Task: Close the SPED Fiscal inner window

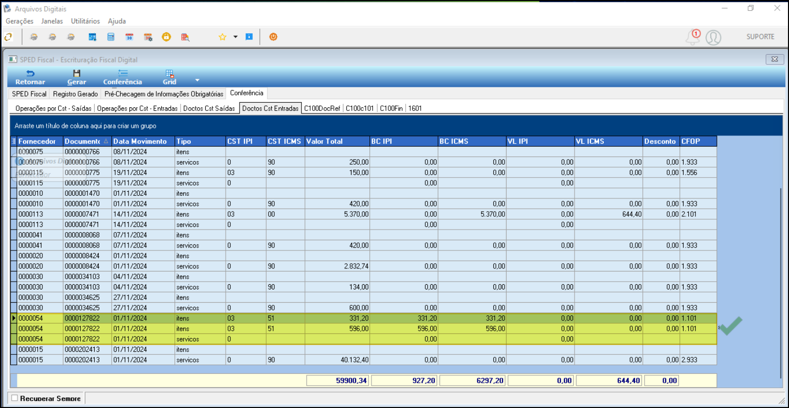Action: [775, 59]
